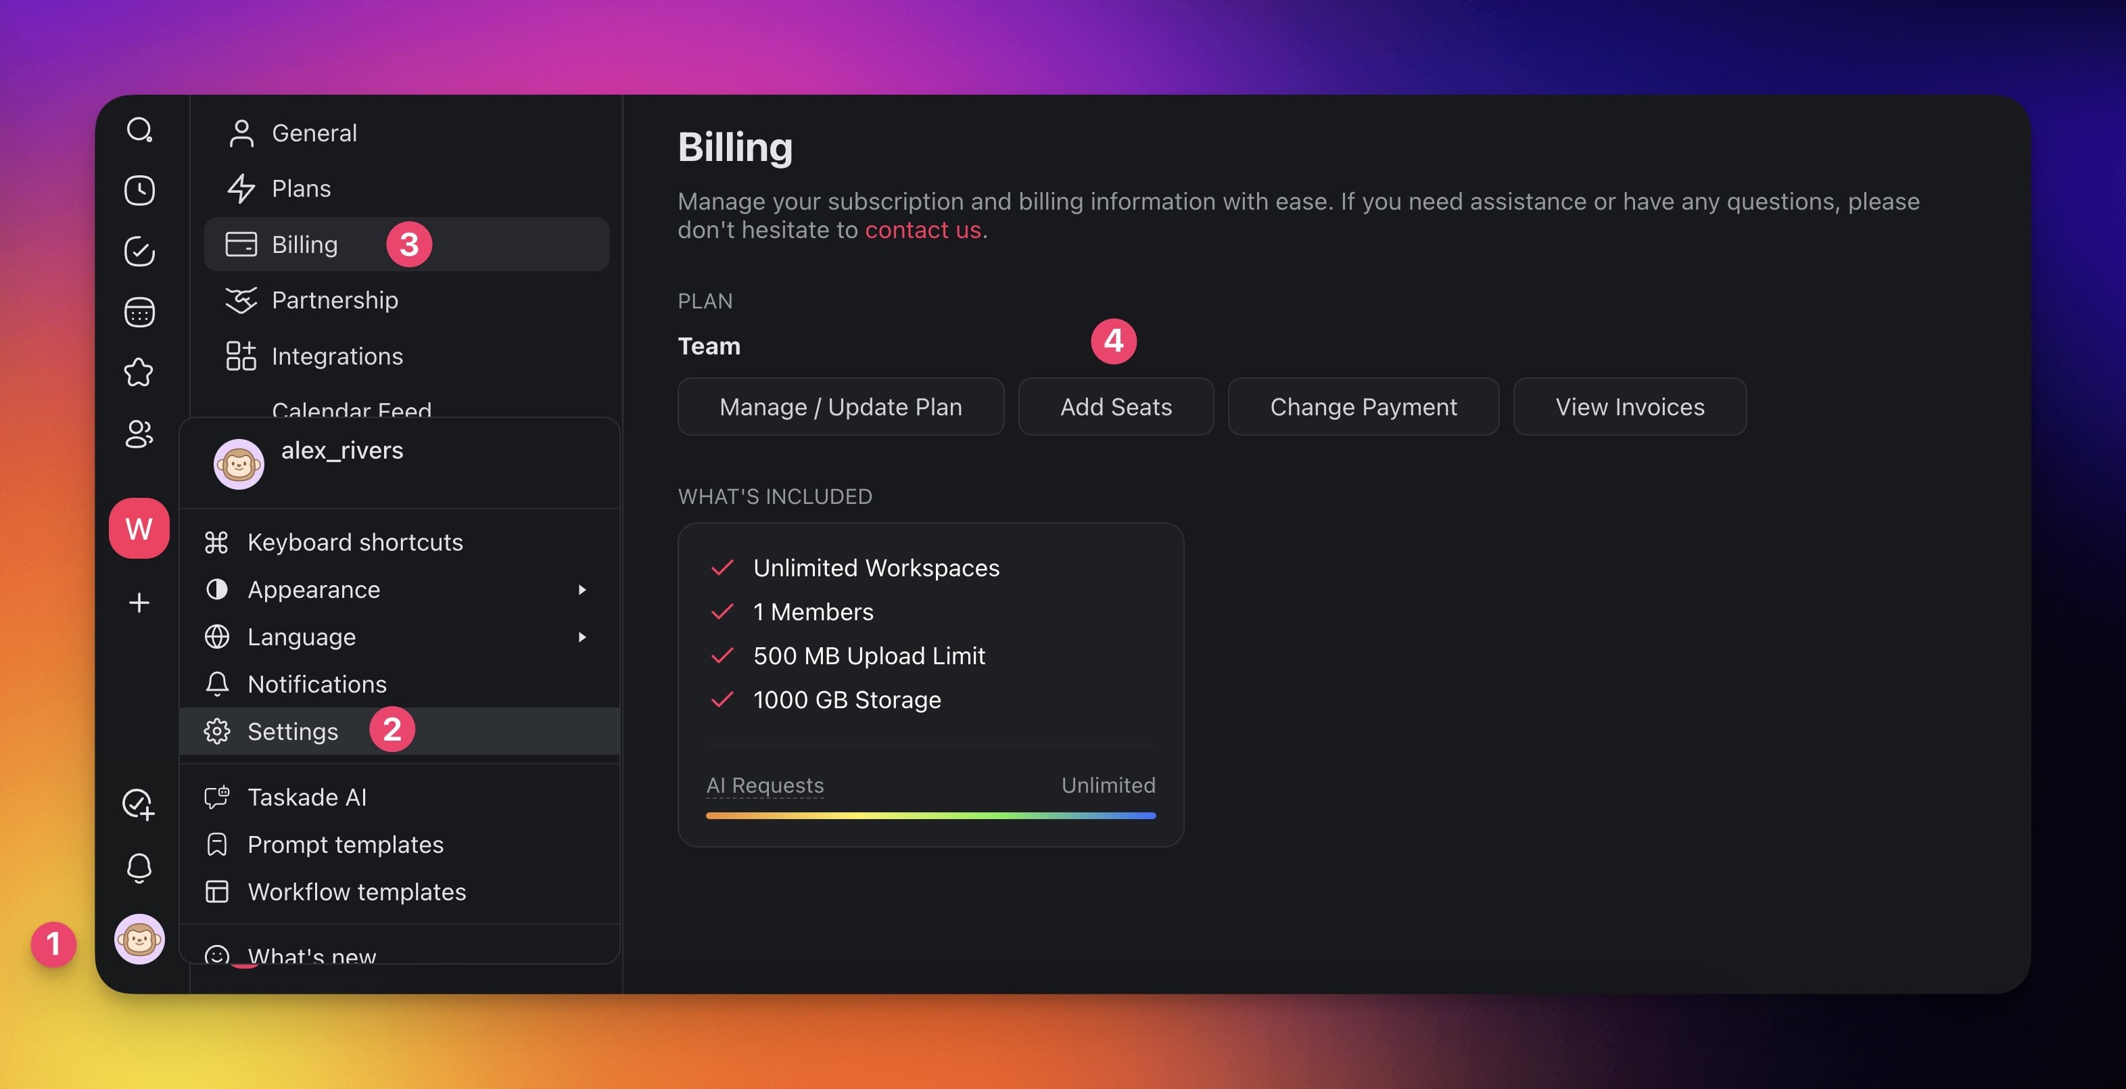Follow the contact us link
Screen dimensions: 2126x1089
point(922,229)
